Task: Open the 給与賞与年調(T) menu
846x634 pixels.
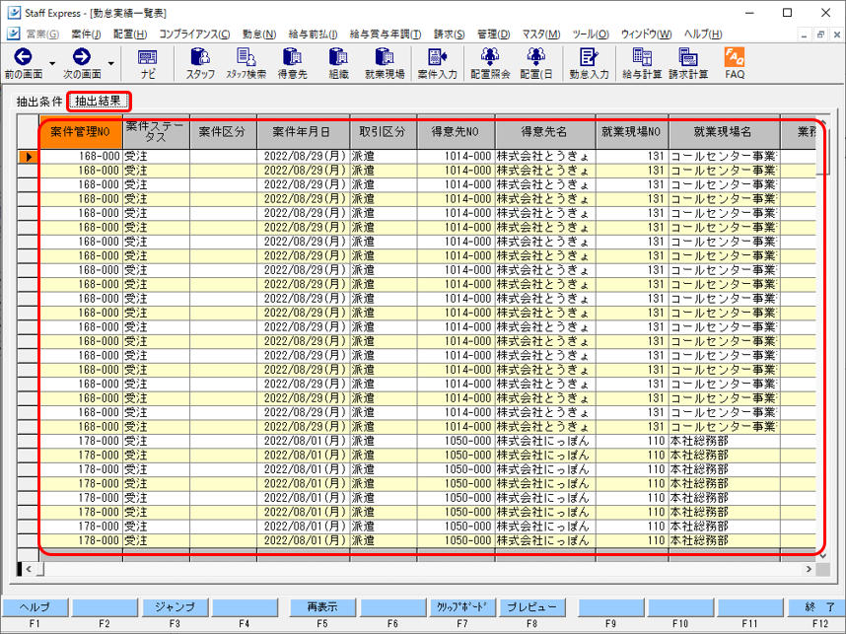Action: (x=386, y=34)
